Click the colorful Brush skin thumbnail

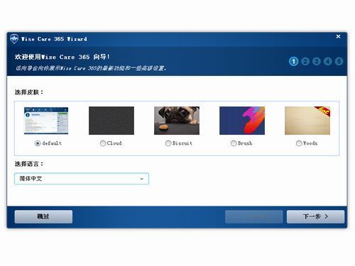click(x=242, y=121)
